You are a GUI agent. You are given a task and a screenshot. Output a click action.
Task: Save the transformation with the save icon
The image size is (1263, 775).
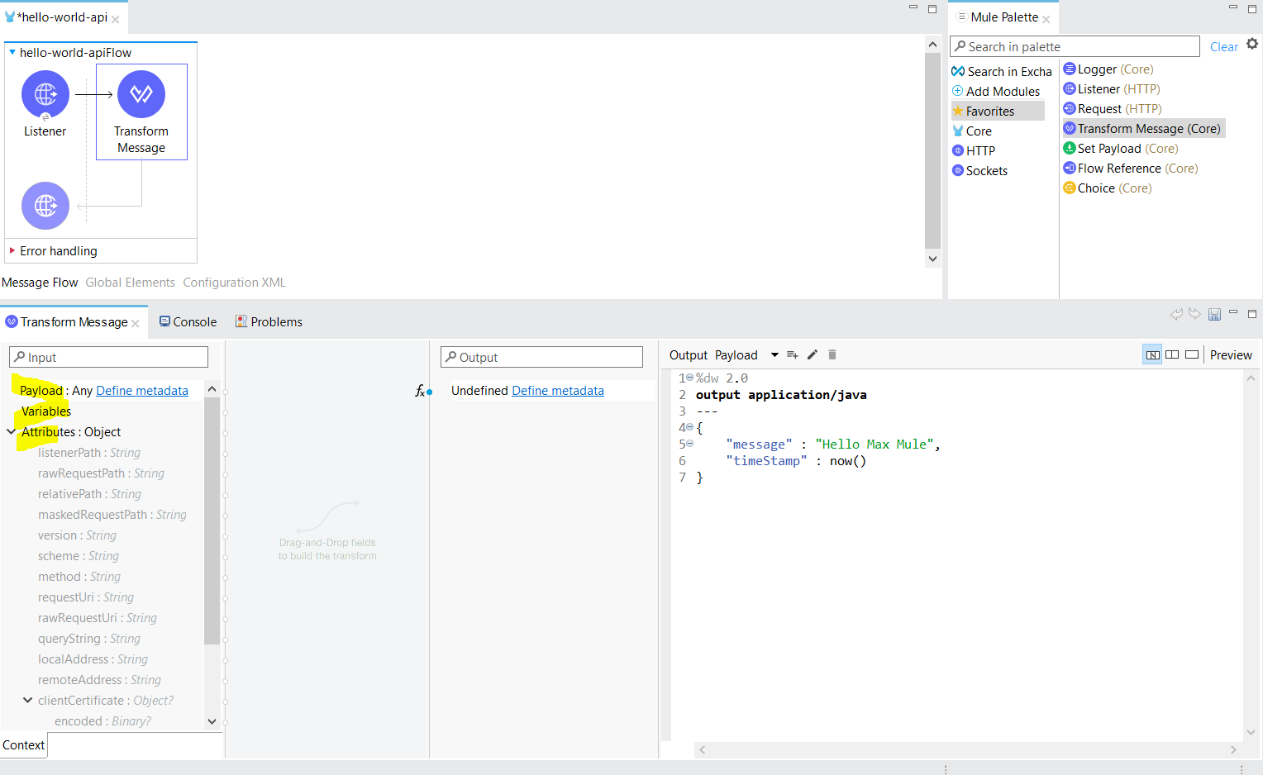[1214, 314]
